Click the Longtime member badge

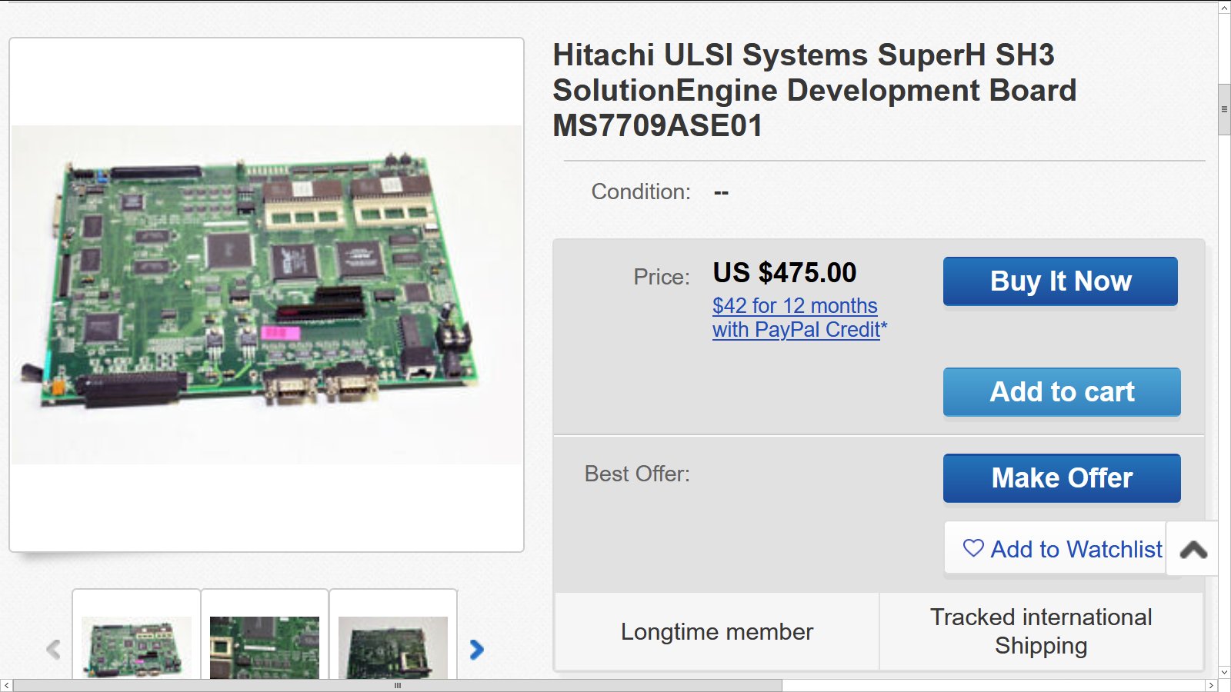[x=716, y=632]
